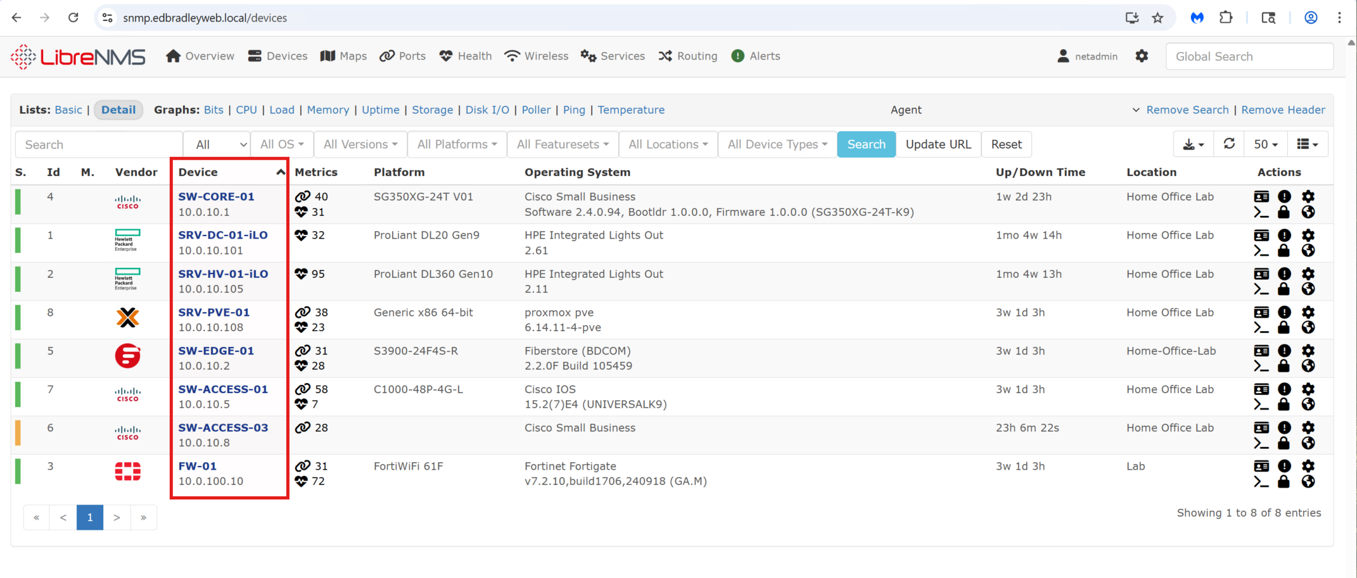Open the global settings gear icon
This screenshot has width=1357, height=578.
1142,56
